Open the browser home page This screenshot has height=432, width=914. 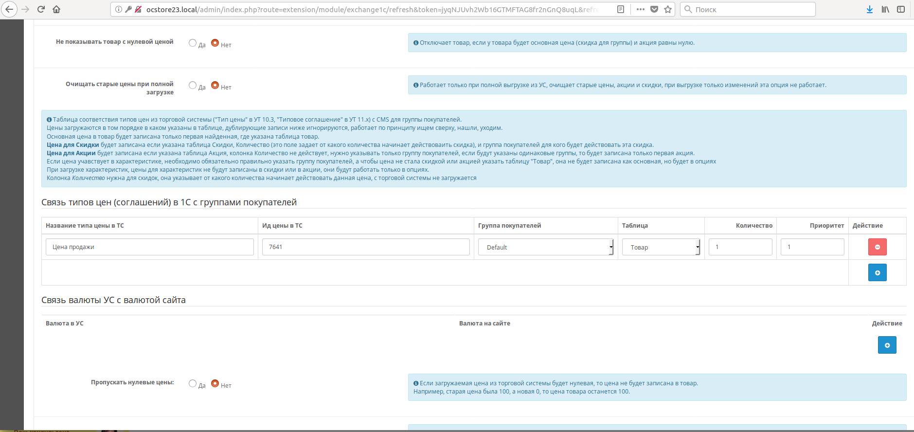click(x=56, y=9)
